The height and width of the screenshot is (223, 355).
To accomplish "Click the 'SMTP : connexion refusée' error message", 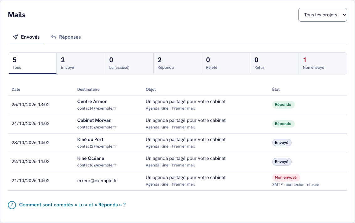I will tap(295, 185).
